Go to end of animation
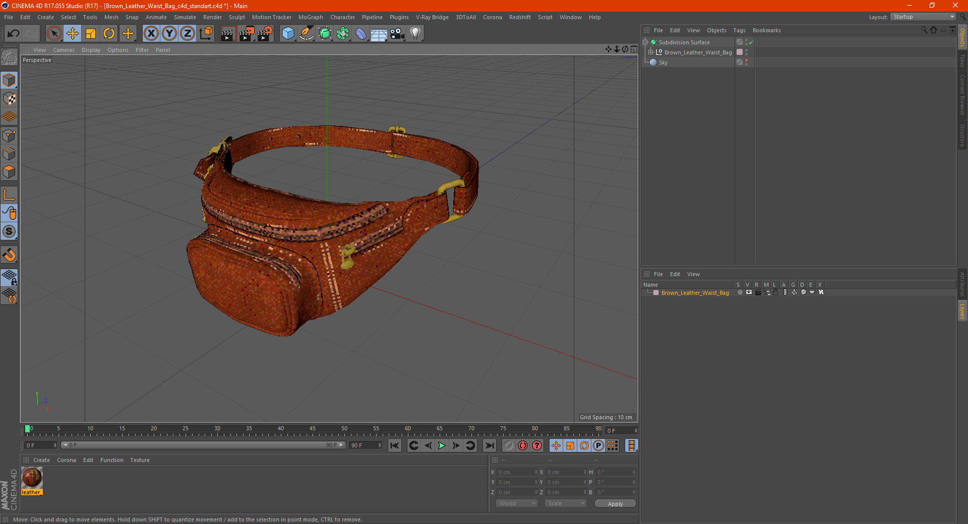 [x=489, y=445]
